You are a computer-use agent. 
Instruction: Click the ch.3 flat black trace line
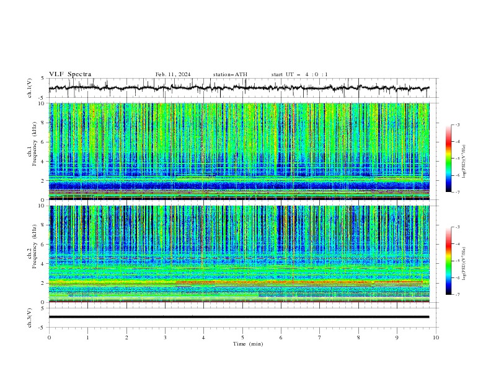[x=239, y=317]
